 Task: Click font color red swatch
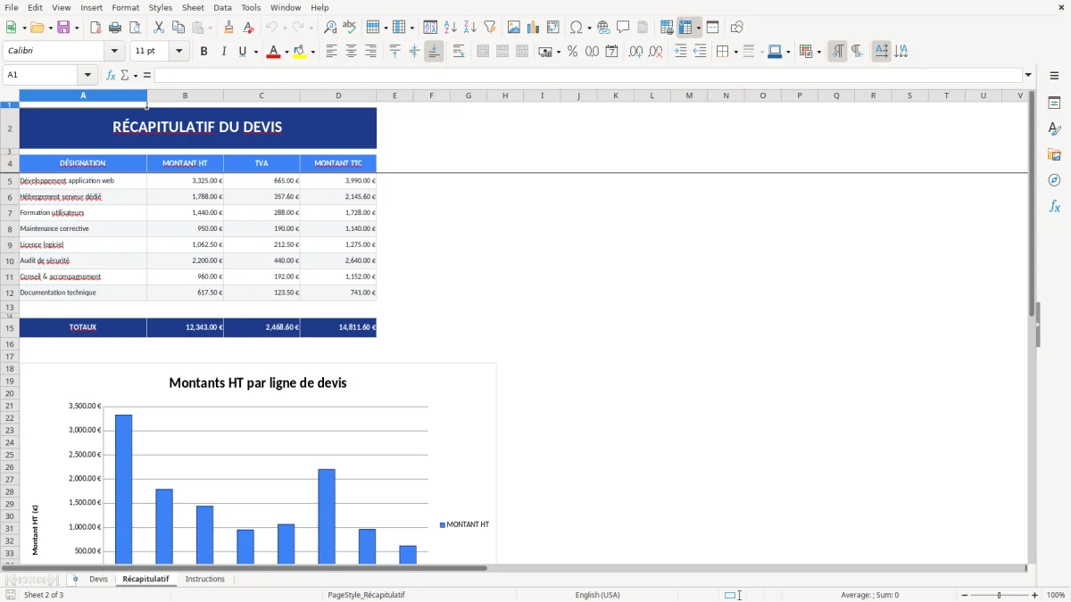(273, 52)
